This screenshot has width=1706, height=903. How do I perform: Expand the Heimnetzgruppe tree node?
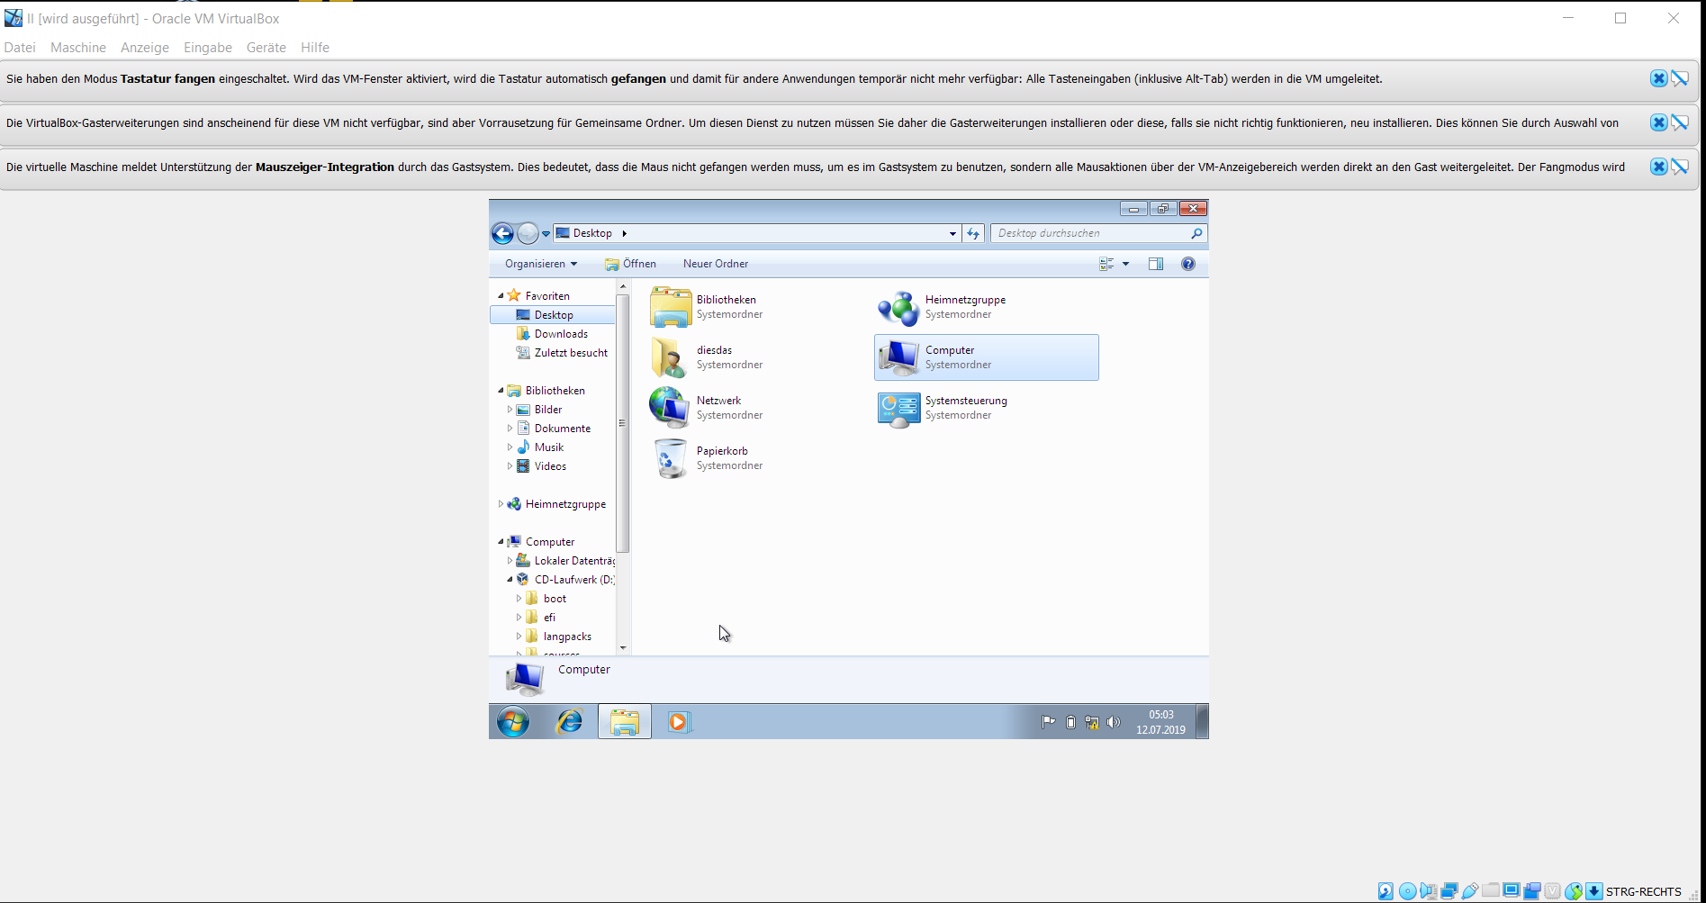click(501, 504)
